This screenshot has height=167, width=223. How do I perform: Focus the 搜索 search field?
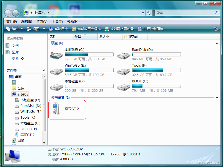184,13
